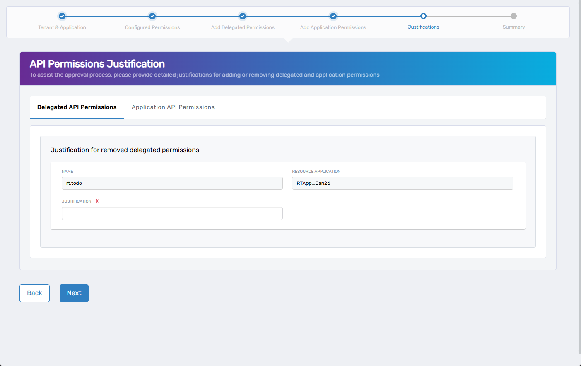Image resolution: width=581 pixels, height=366 pixels.
Task: Select the Delegated API Permissions tab
Action: (76, 107)
